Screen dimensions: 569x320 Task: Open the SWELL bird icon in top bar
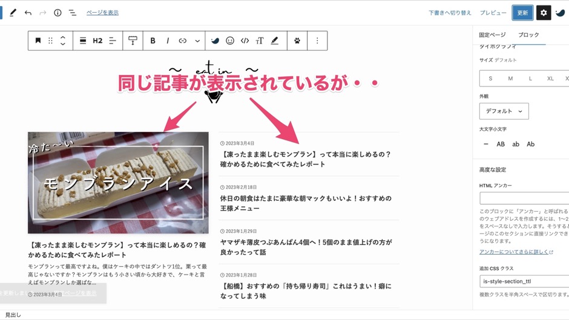pyautogui.click(x=561, y=13)
